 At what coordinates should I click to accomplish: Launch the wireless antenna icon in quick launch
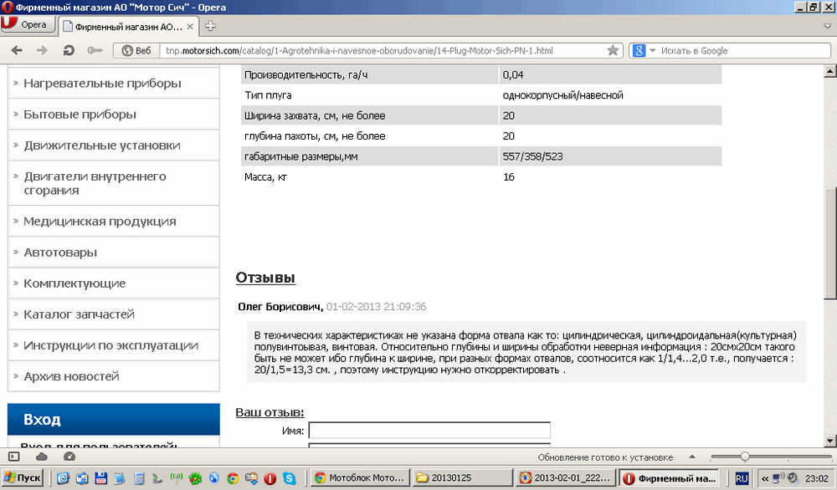[176, 477]
